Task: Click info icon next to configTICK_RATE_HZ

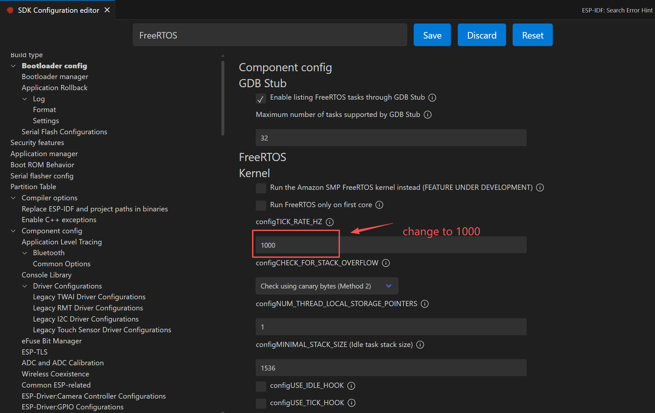Action: point(330,222)
